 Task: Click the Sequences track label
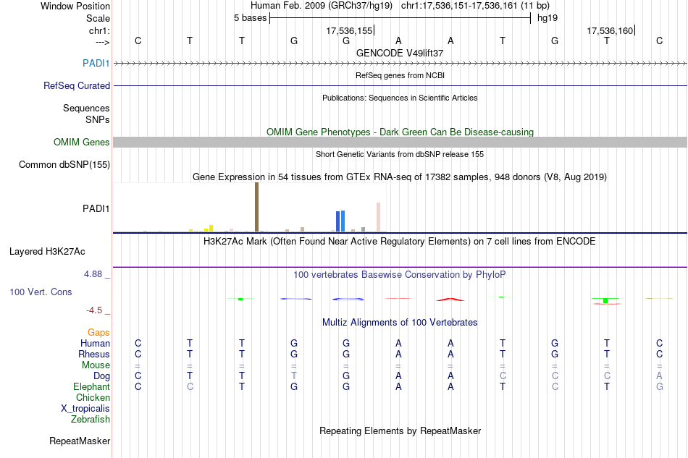86,108
